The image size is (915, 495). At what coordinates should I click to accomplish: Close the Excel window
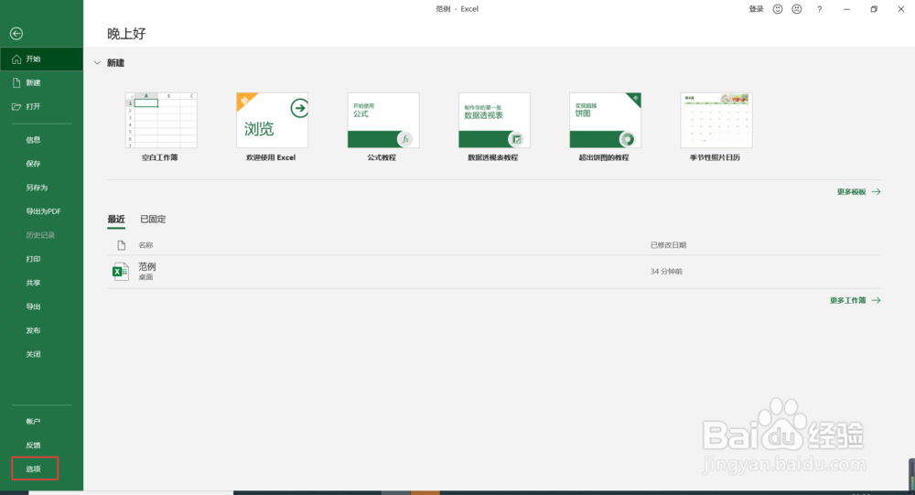tap(901, 9)
